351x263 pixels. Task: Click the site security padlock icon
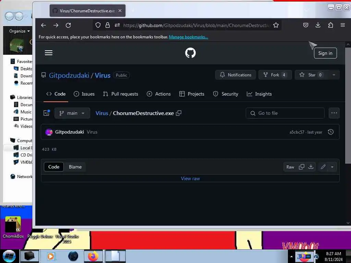coord(107,25)
